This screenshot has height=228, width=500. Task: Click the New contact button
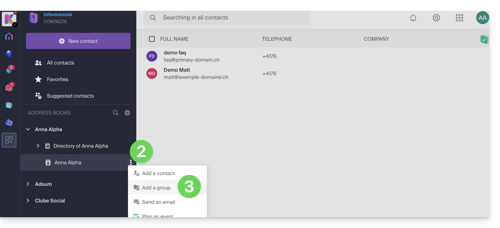coord(78,41)
